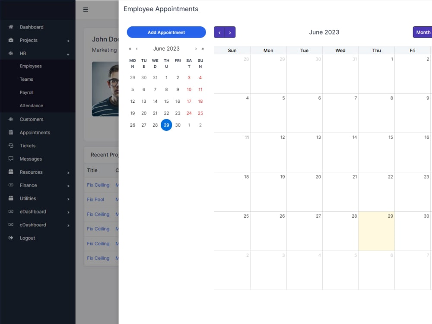
Task: Open Attendance via its sidebar icon
Action: tap(31, 105)
